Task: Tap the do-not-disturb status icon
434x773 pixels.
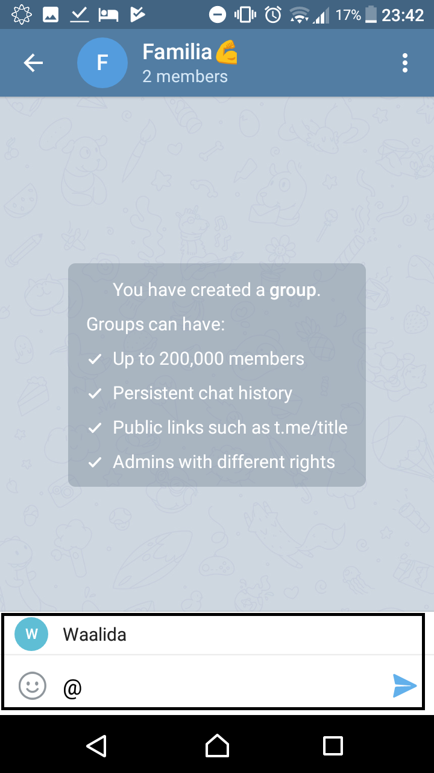Action: point(218,14)
